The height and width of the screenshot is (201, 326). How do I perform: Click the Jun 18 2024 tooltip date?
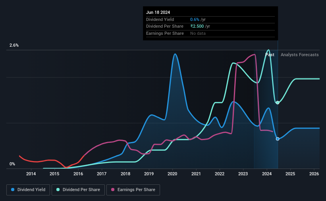click(158, 12)
